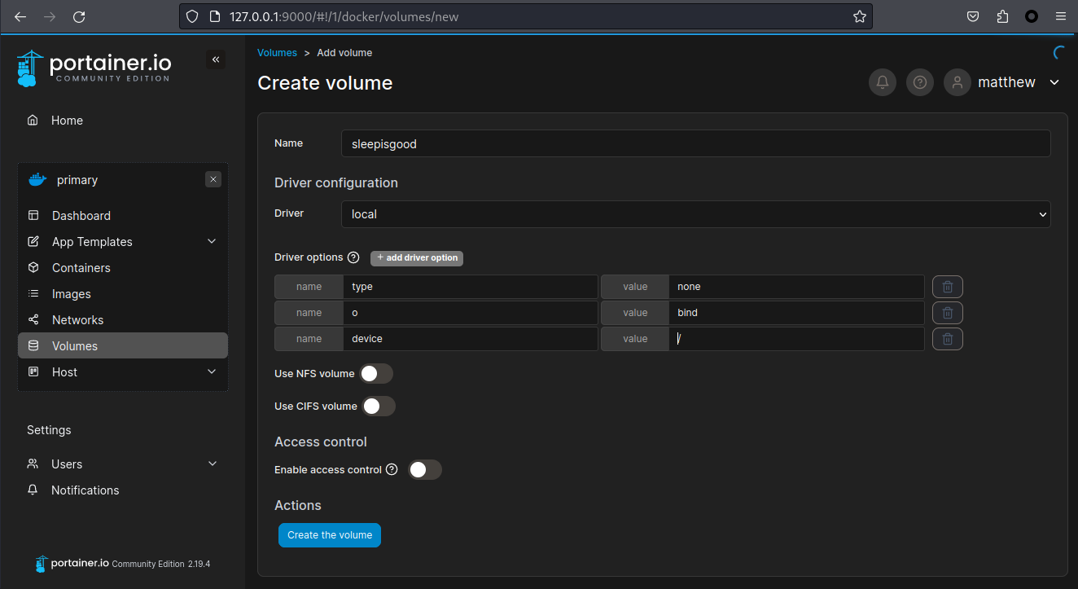Open the Pocket save icon
1078x589 pixels.
(x=972, y=16)
